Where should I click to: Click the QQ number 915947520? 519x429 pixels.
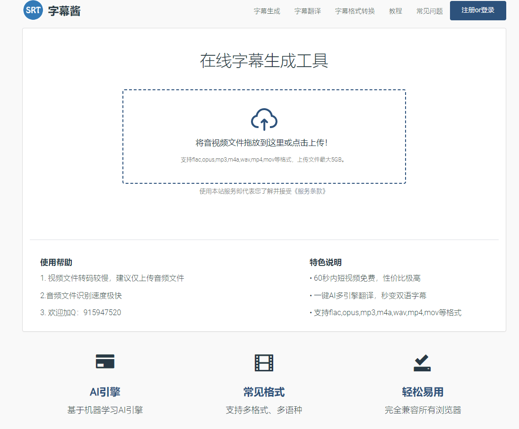[102, 312]
